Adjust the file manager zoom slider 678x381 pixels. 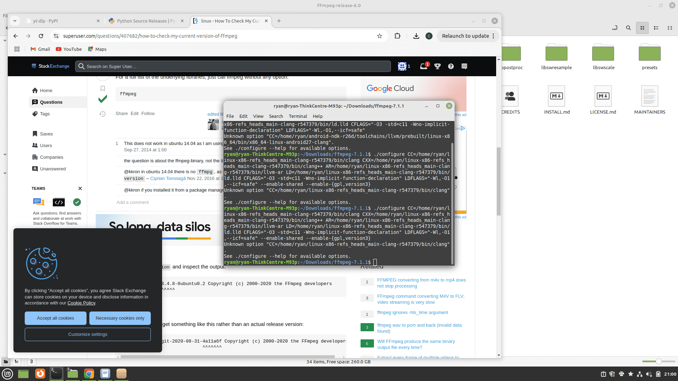click(x=659, y=362)
